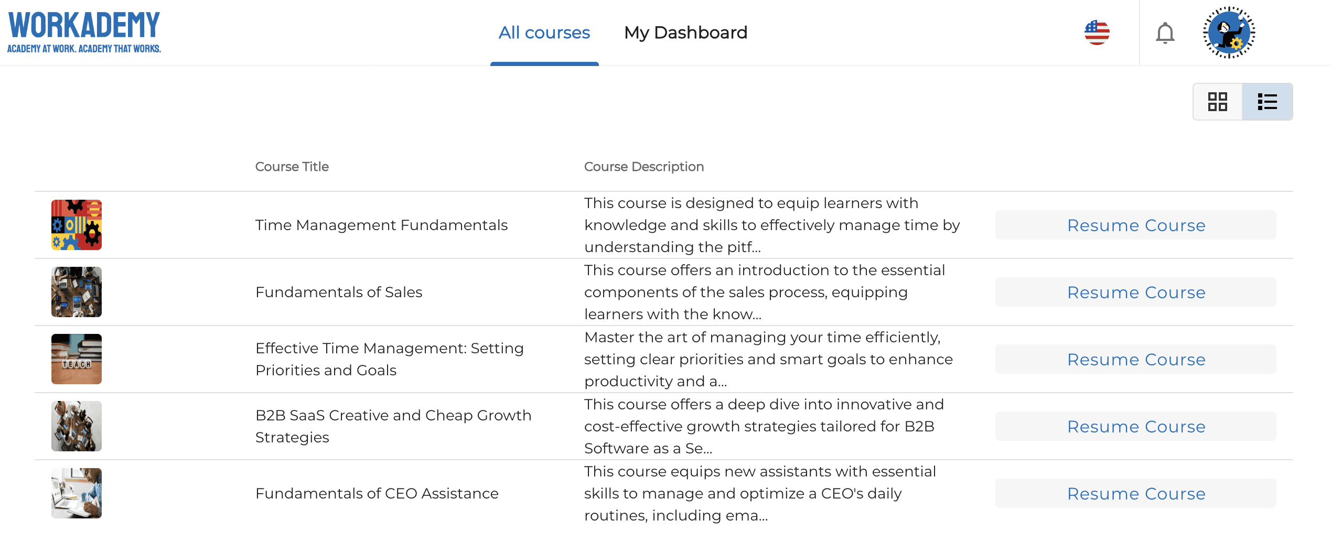Resume the Time Management Fundamentals course
Screen dimensions: 1331x542
[1135, 225]
